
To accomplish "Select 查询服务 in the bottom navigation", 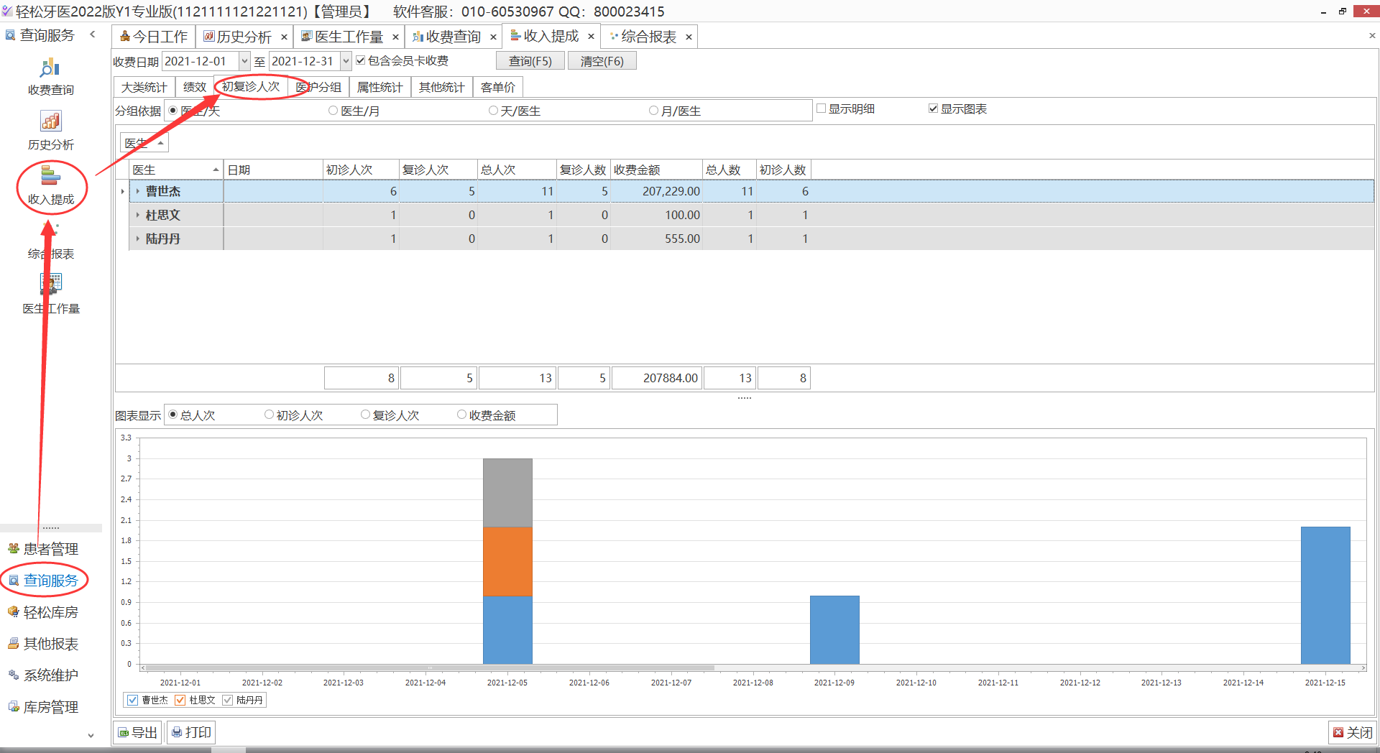I will point(50,581).
